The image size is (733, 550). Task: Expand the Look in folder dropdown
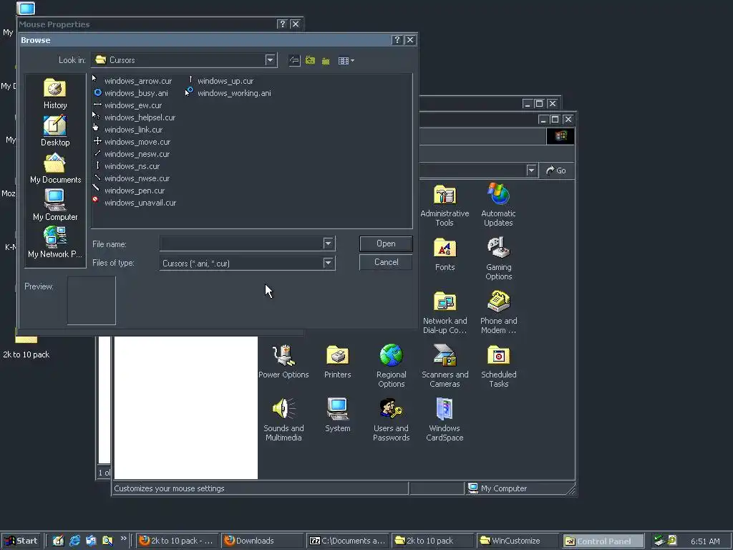click(270, 60)
